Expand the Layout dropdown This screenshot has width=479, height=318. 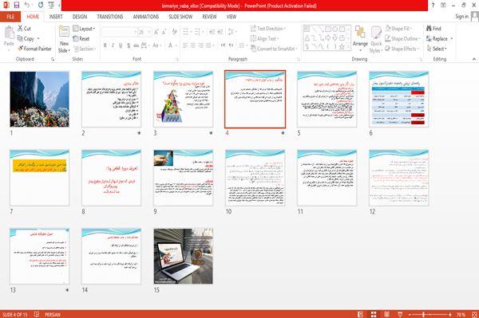coord(84,29)
